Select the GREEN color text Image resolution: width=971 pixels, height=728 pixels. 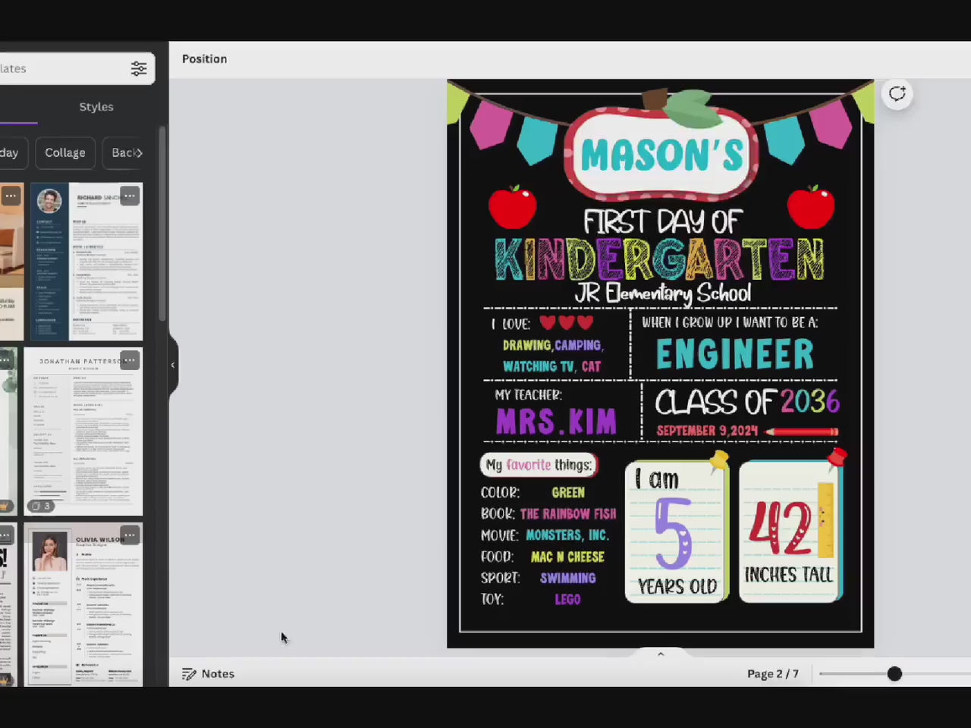click(x=568, y=492)
